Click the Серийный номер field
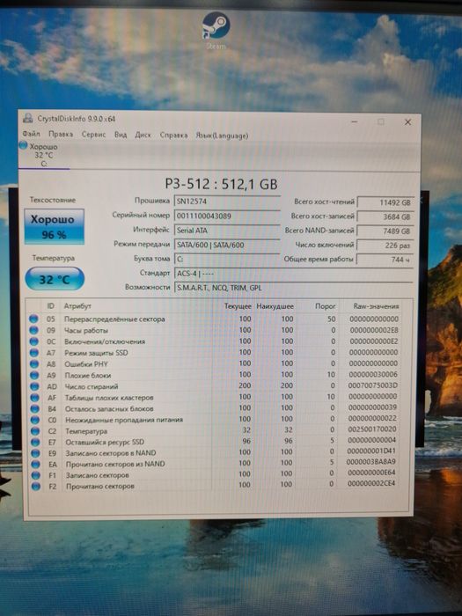Image resolution: width=462 pixels, height=616 pixels. (227, 216)
